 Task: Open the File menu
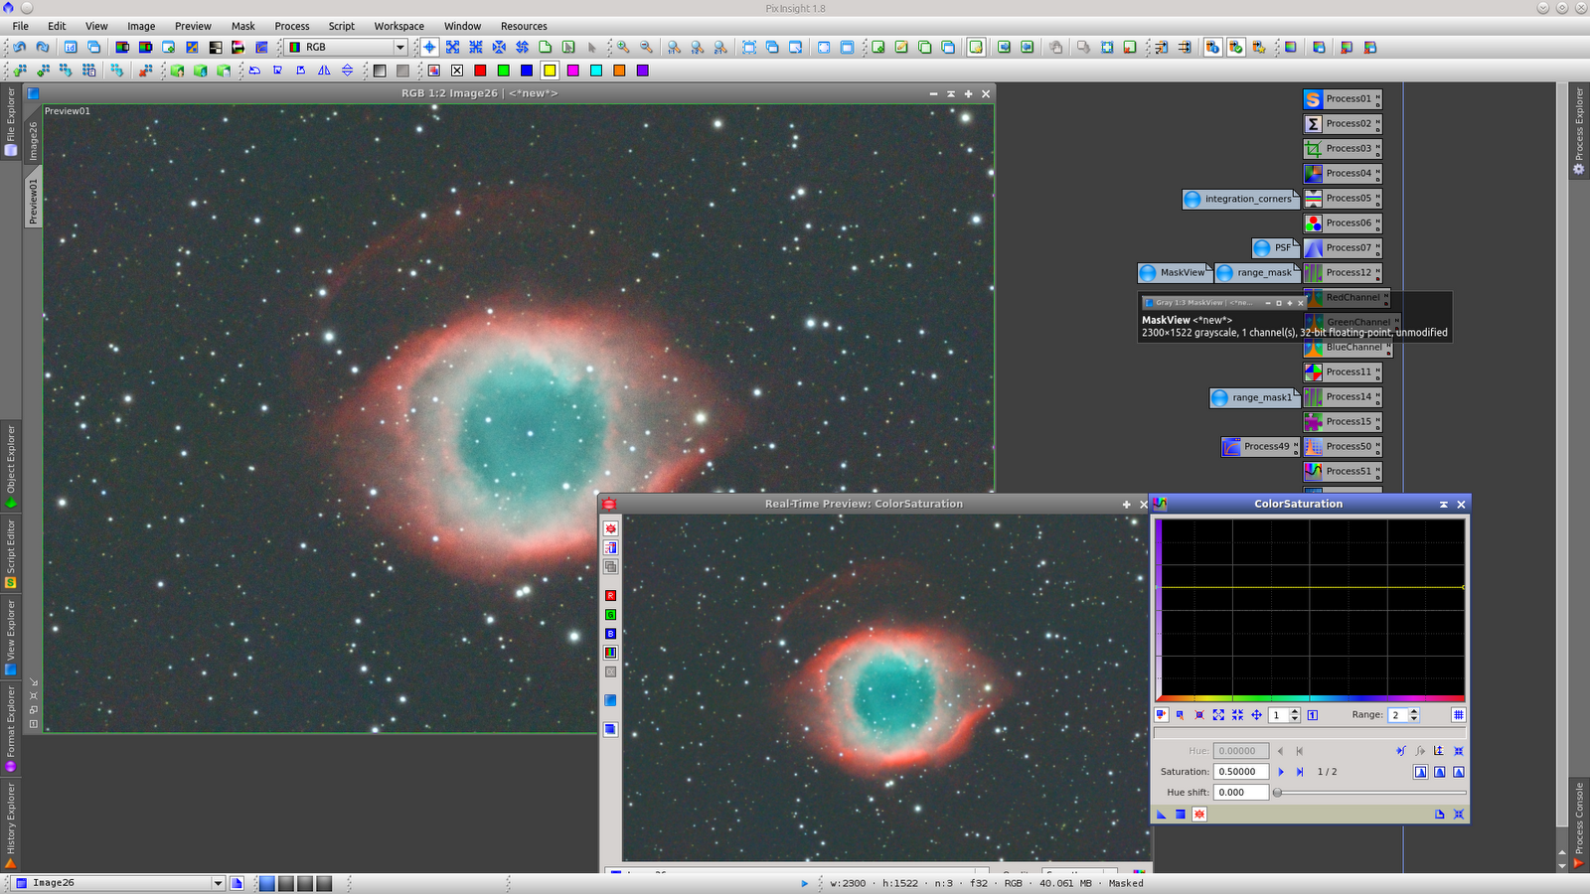coord(20,26)
